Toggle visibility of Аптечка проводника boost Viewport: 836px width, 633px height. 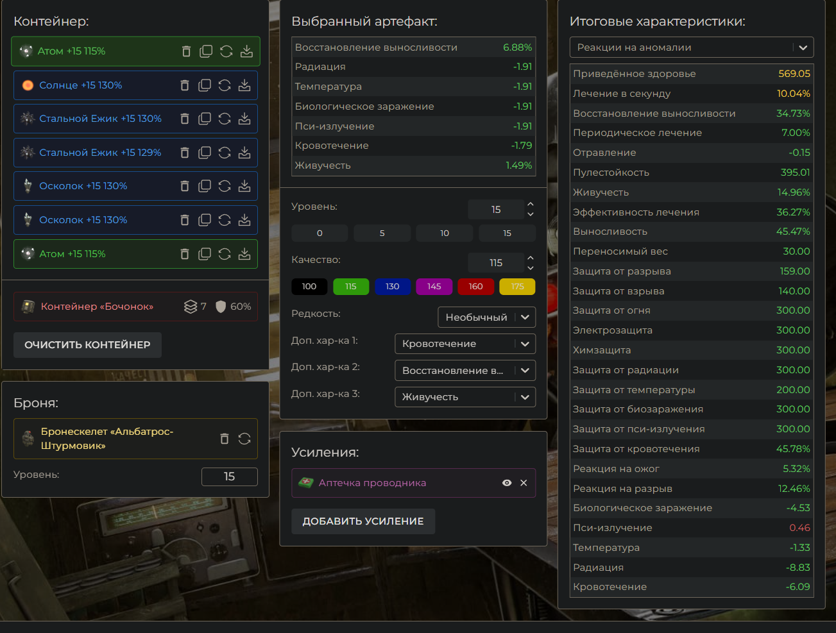coord(507,483)
